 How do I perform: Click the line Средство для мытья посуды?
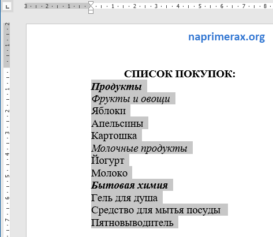pyautogui.click(x=156, y=210)
